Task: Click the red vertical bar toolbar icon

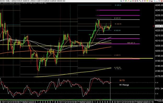Action: tap(133, 1)
